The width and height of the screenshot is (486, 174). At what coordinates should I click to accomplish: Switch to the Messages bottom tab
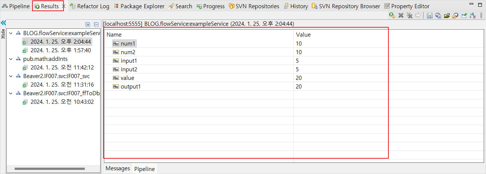tap(118, 168)
